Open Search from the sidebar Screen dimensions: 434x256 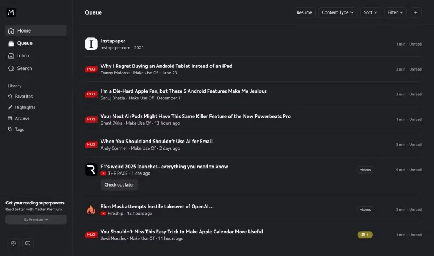(x=36, y=68)
